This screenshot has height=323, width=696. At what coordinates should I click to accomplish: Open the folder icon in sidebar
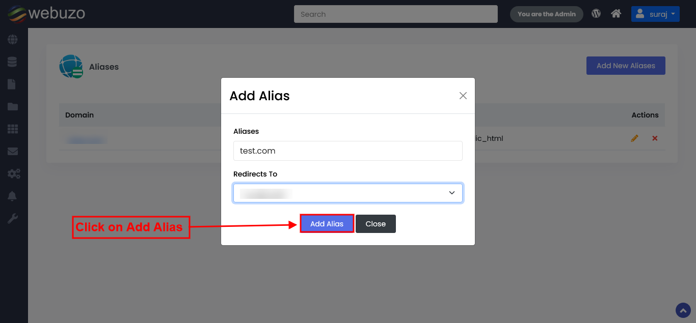[13, 106]
